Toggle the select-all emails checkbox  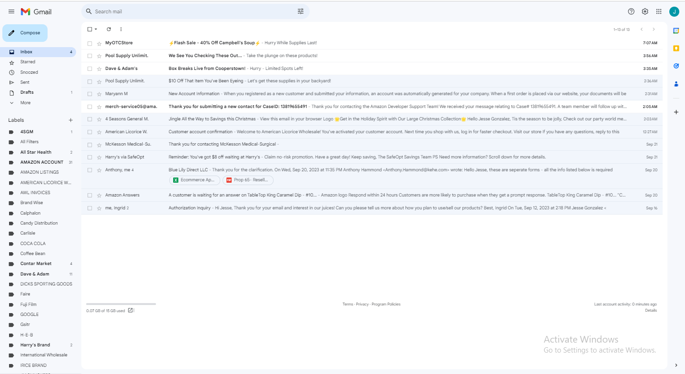(x=89, y=29)
